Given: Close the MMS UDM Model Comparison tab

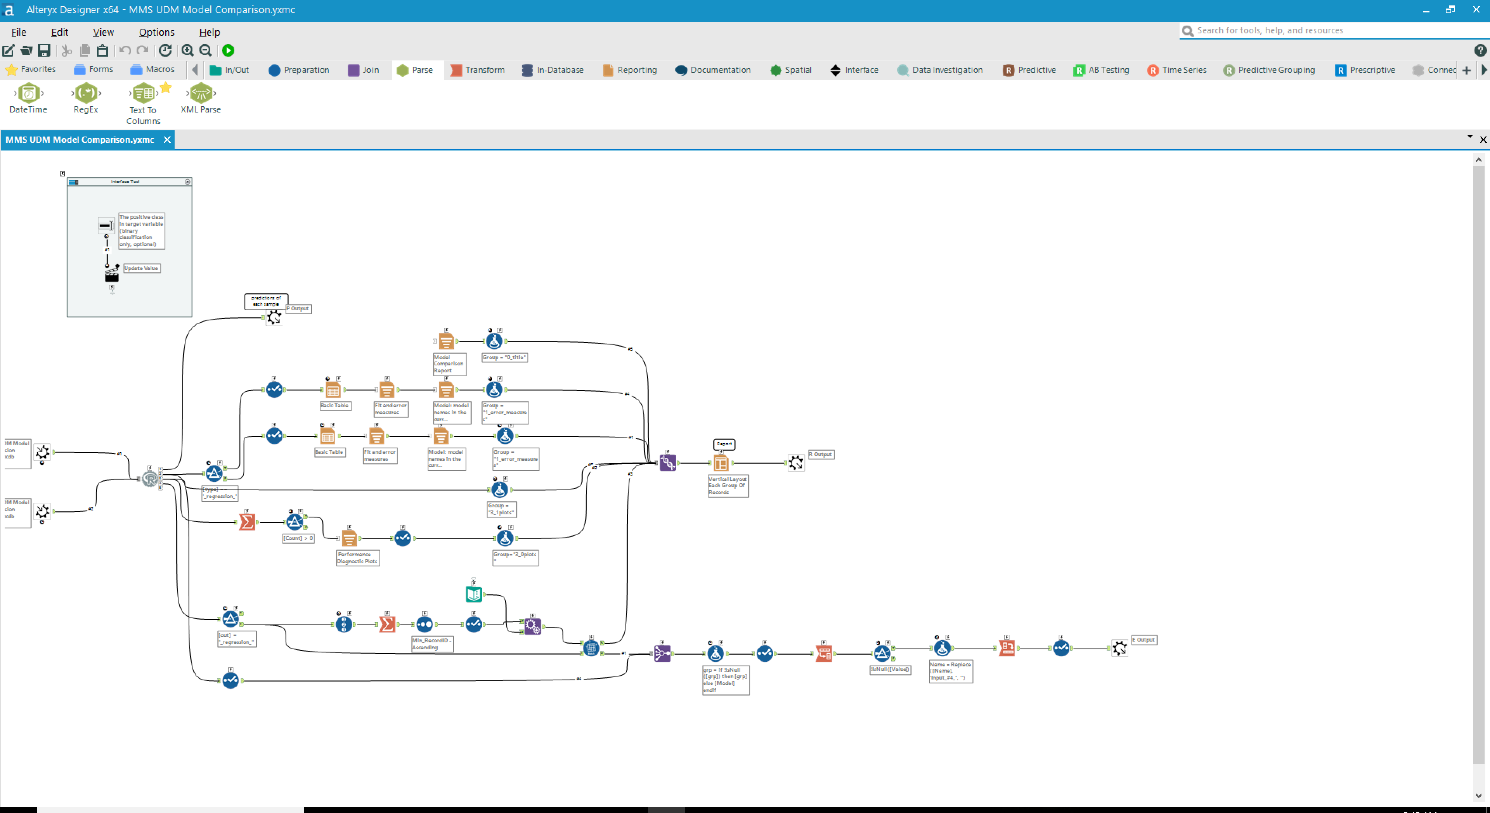Looking at the screenshot, I should (x=167, y=139).
